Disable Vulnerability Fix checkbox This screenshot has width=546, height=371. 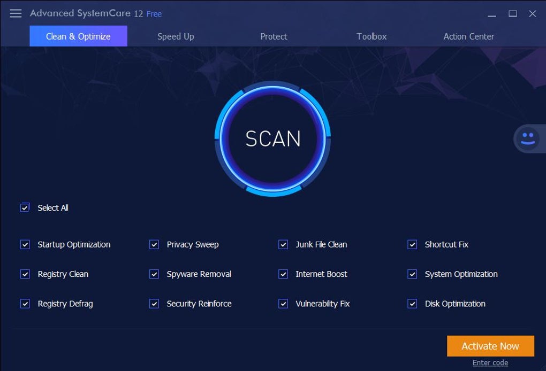[x=283, y=304]
